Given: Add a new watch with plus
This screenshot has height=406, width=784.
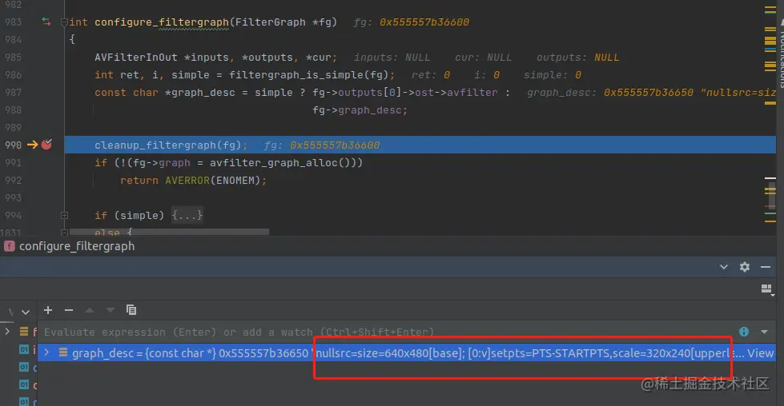Looking at the screenshot, I should click(x=48, y=310).
